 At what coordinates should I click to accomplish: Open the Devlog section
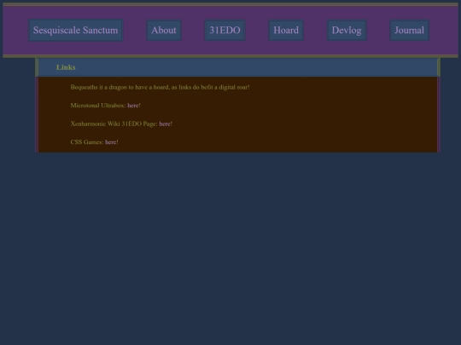click(x=347, y=30)
